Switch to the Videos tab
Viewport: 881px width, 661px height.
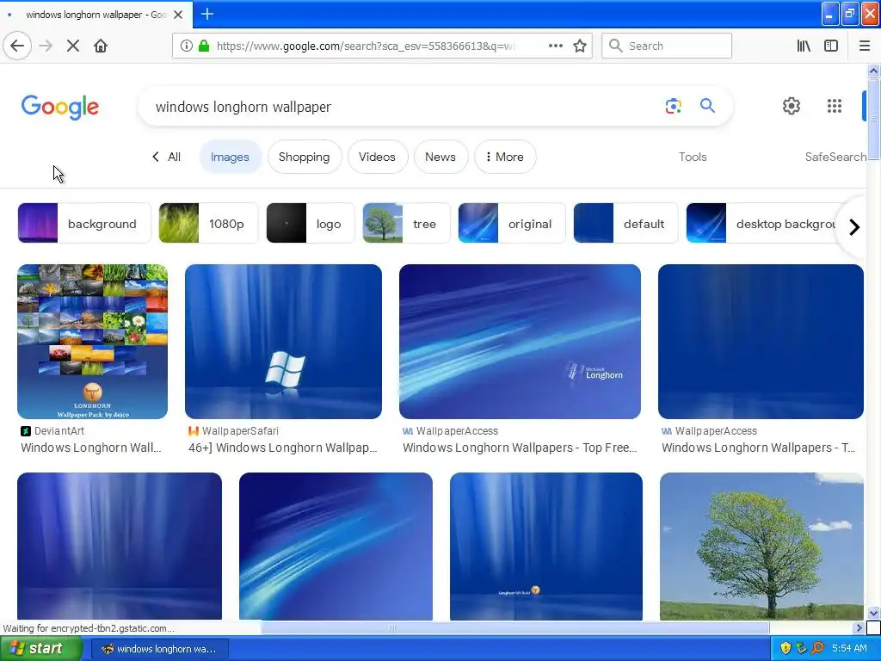tap(377, 157)
